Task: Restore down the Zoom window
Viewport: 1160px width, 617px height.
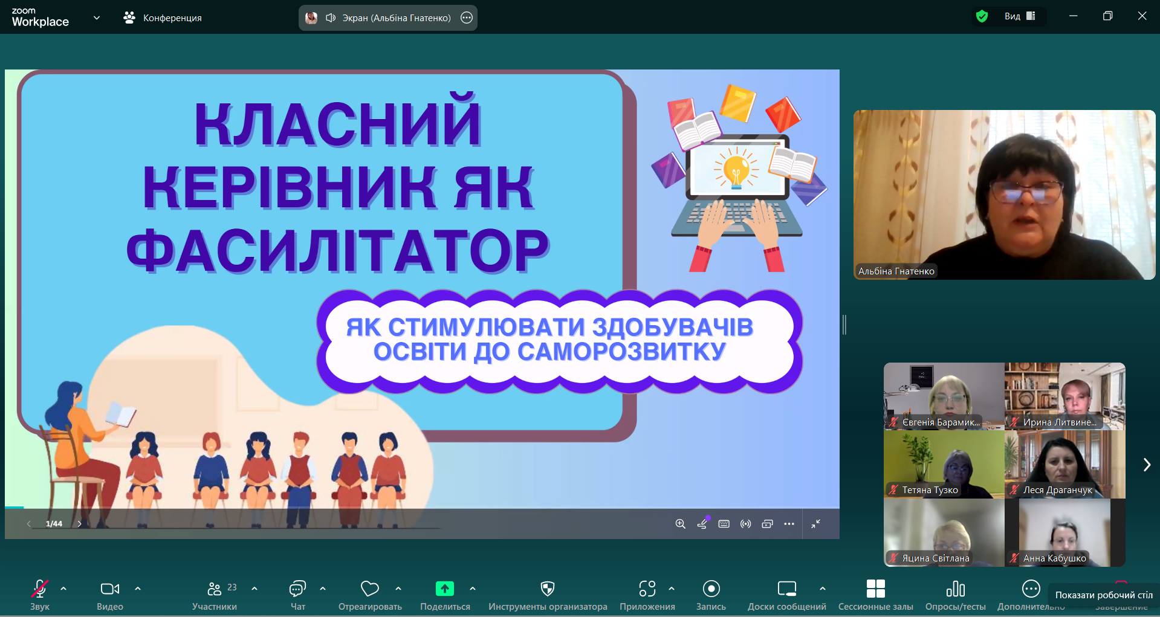Action: (1107, 16)
